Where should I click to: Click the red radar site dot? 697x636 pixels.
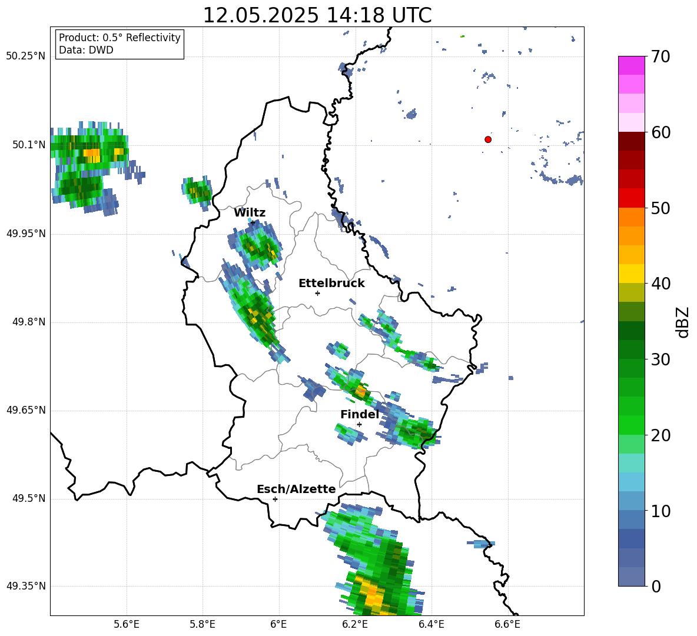pyautogui.click(x=488, y=139)
